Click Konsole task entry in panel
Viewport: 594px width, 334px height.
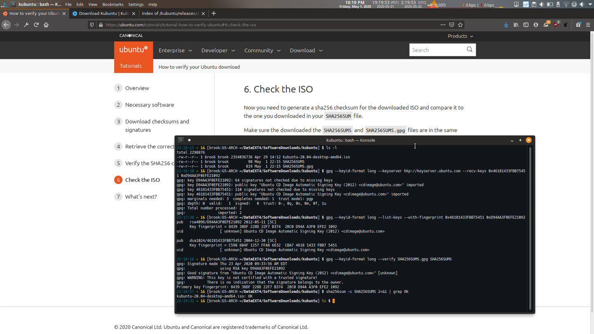point(35,4)
